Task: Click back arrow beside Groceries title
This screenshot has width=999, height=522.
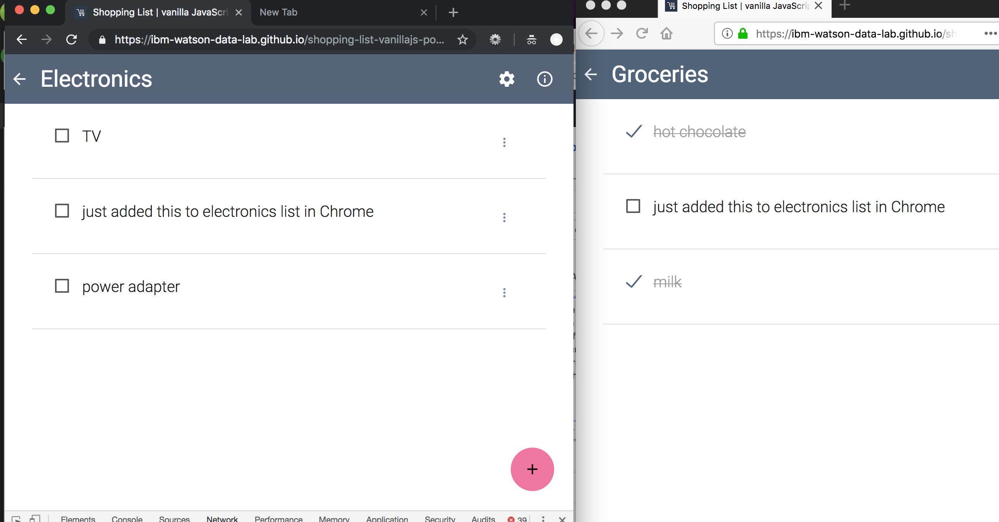Action: coord(590,74)
